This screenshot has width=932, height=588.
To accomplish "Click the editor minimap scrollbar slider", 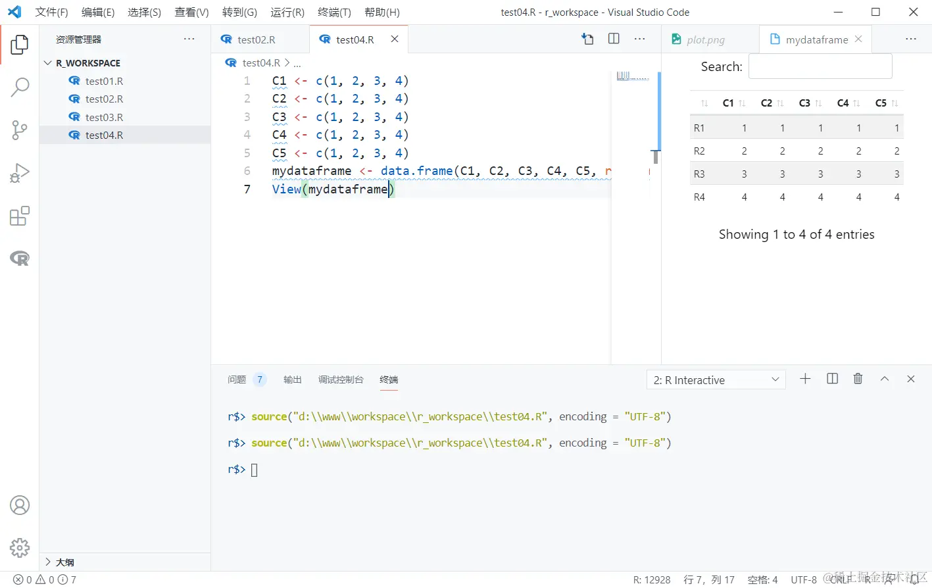I will pos(658,111).
